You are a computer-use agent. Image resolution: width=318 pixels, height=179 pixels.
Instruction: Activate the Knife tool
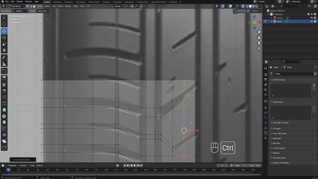click(x=4, y=103)
